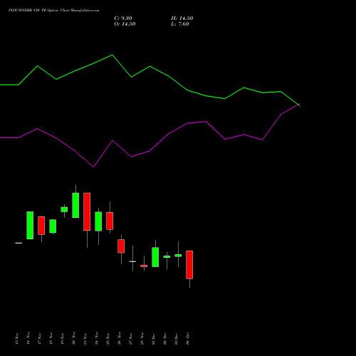Screen dimensions: 356x356
Task: Click the small red candle above 28 Nov
Action: (x=144, y=266)
